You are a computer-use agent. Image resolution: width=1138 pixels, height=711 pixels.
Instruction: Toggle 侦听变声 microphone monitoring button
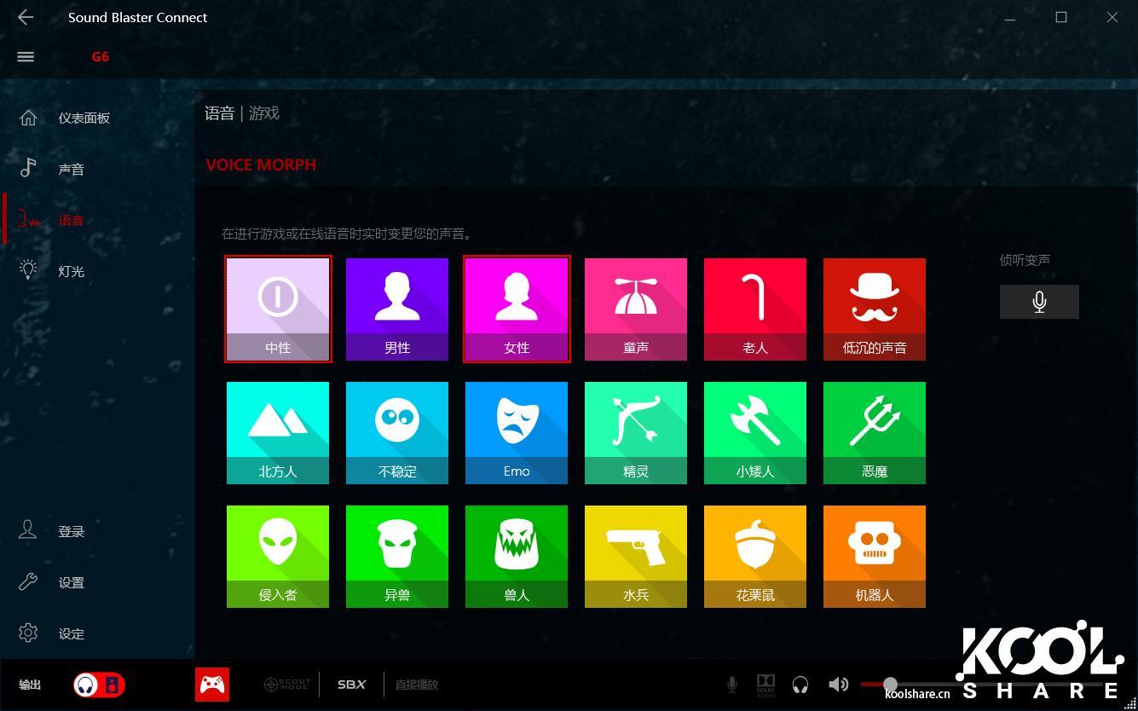(1039, 302)
